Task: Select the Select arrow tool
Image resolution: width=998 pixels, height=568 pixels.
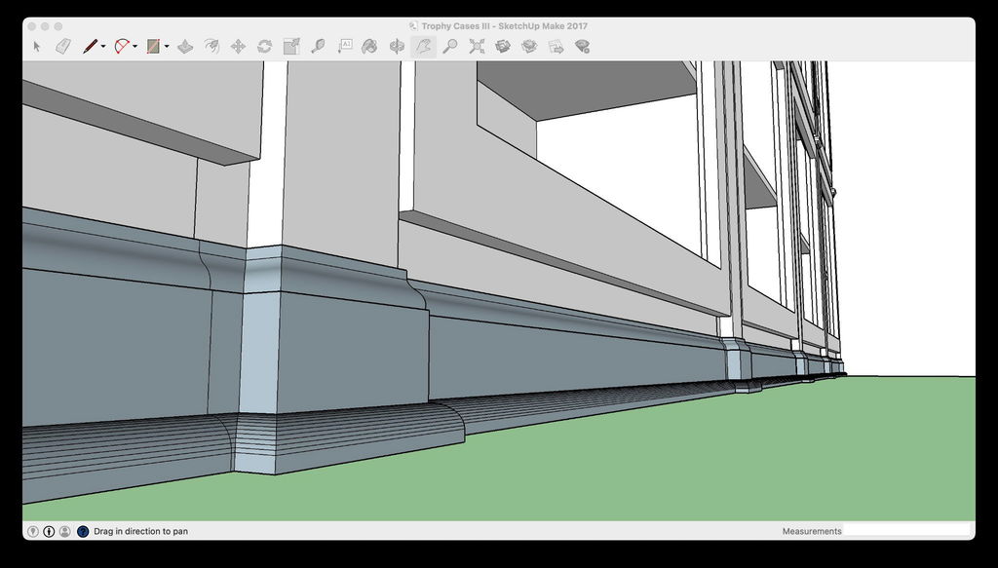Action: point(37,46)
